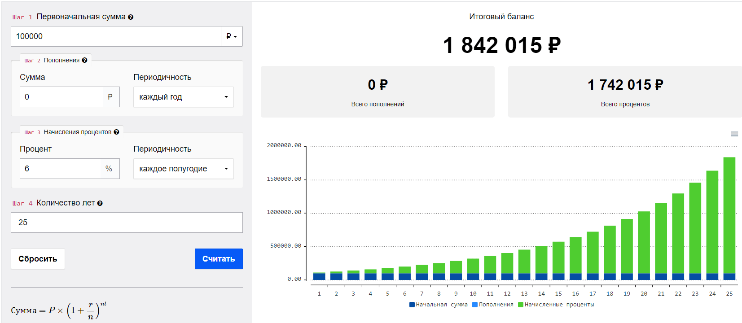This screenshot has height=323, width=742.
Task: Click the years field containing 25
Action: [x=127, y=223]
